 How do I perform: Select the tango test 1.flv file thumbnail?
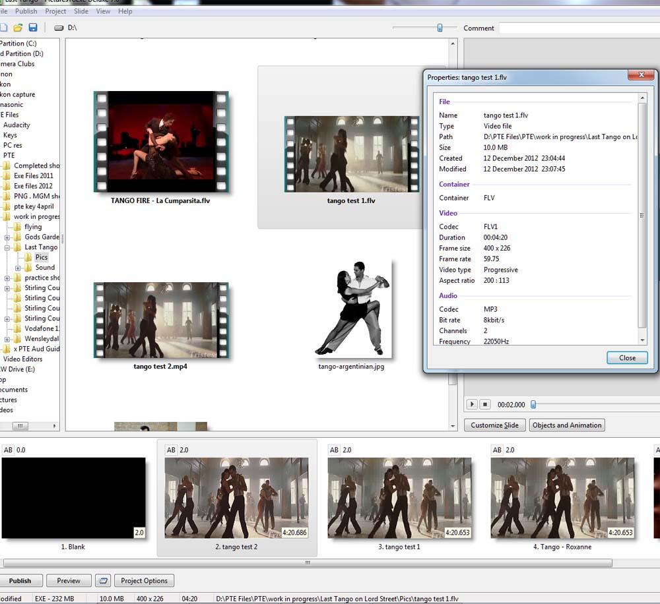tap(352, 154)
